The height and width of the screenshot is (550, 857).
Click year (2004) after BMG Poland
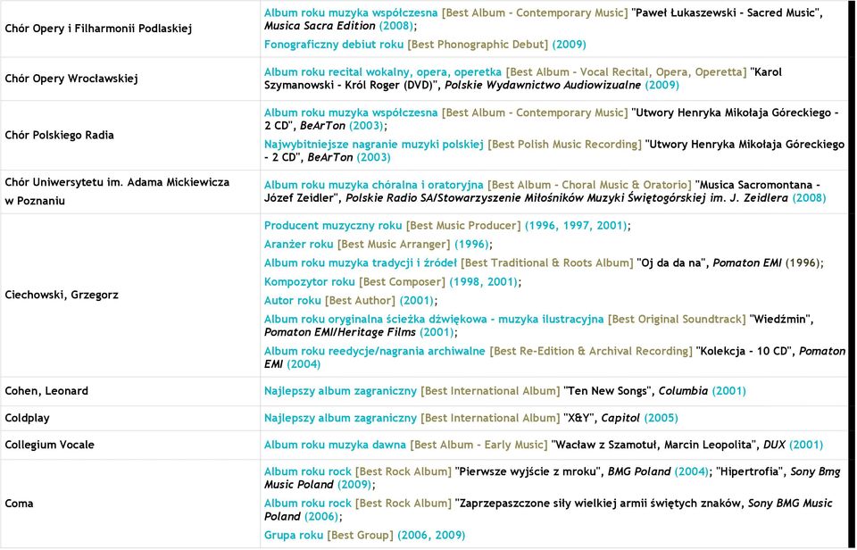pyautogui.click(x=691, y=471)
